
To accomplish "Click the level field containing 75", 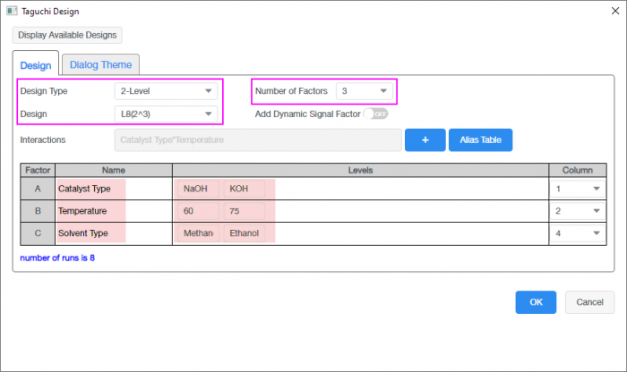I will point(244,211).
